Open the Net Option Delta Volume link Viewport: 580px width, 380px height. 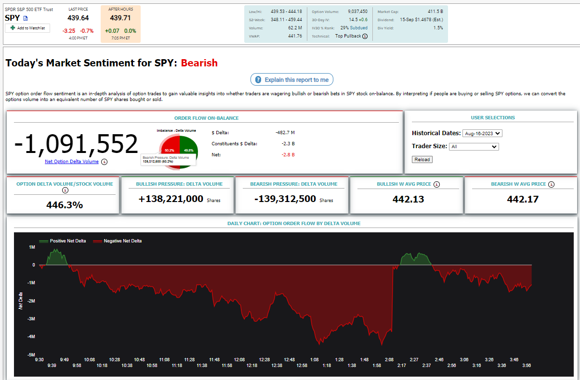tap(72, 162)
